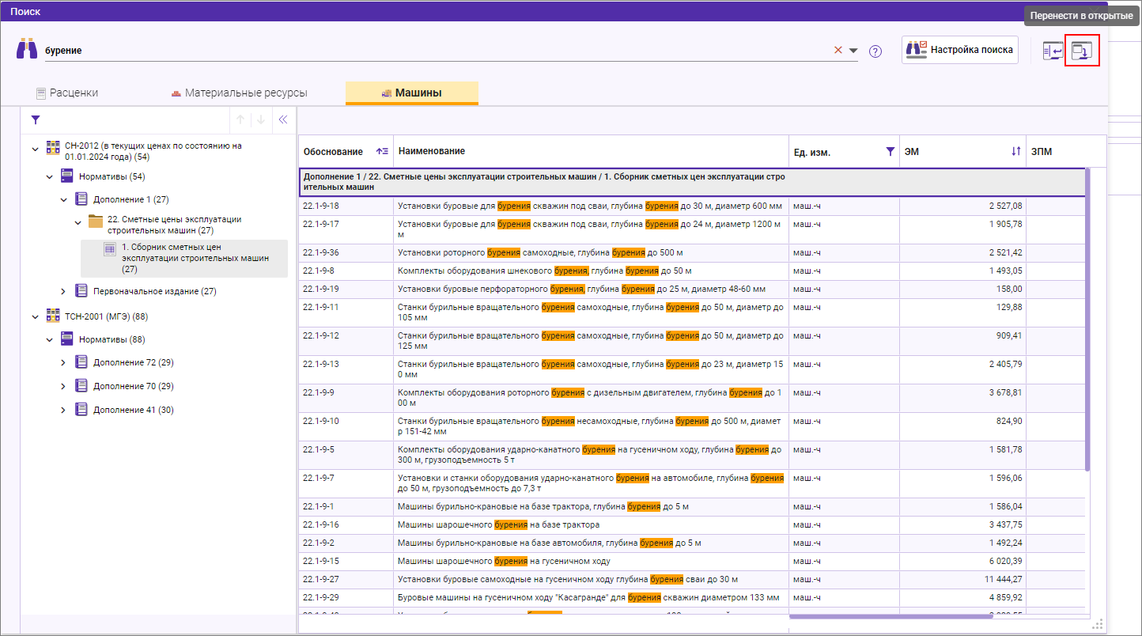1142x636 pixels.
Task: Collapse the Дополнение 1 (27) node
Action: click(63, 199)
